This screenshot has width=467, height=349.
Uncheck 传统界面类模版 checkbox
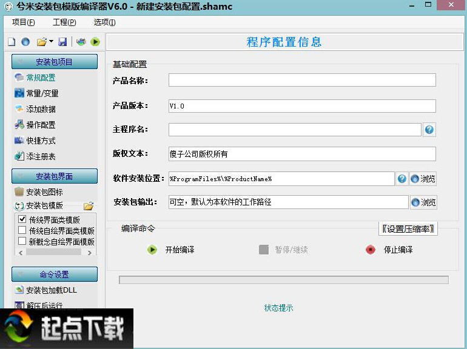coord(22,219)
